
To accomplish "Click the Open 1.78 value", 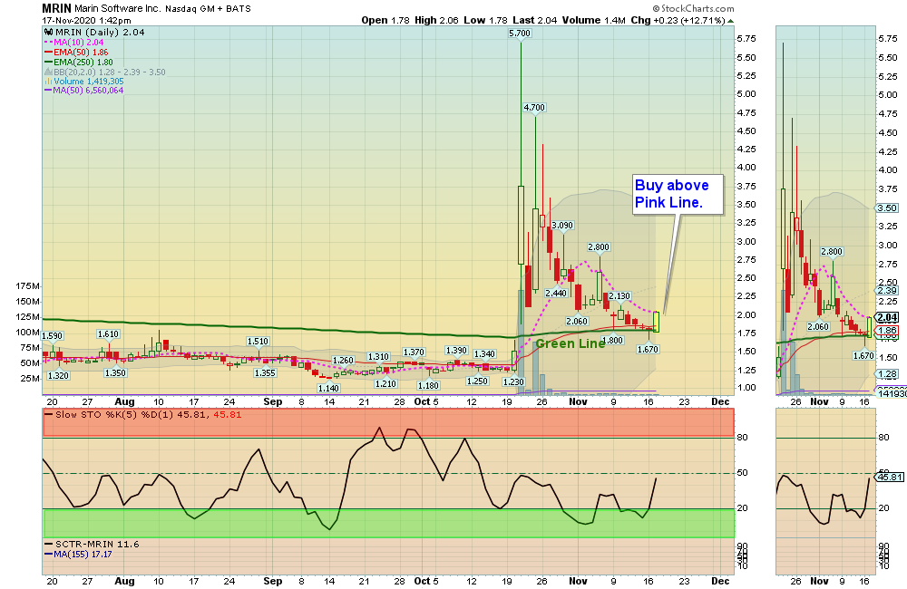I will (x=385, y=20).
